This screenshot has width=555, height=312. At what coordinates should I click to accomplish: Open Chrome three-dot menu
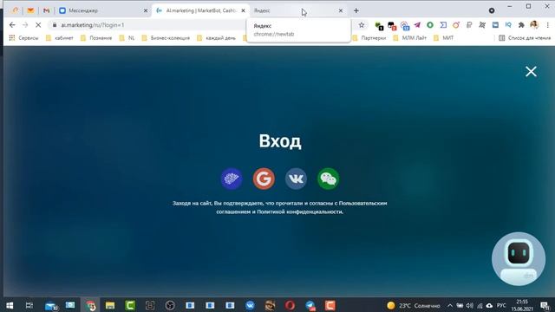547,25
